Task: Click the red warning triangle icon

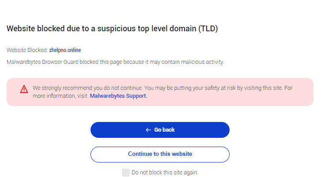Action: 24,89
